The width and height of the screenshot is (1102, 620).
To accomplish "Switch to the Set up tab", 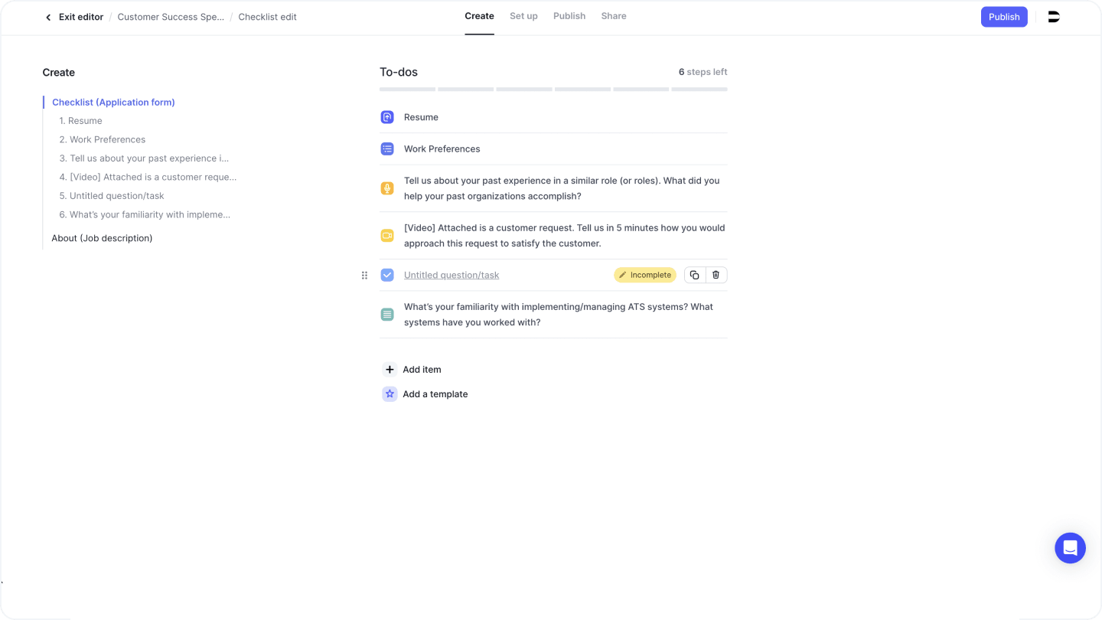I will 523,16.
